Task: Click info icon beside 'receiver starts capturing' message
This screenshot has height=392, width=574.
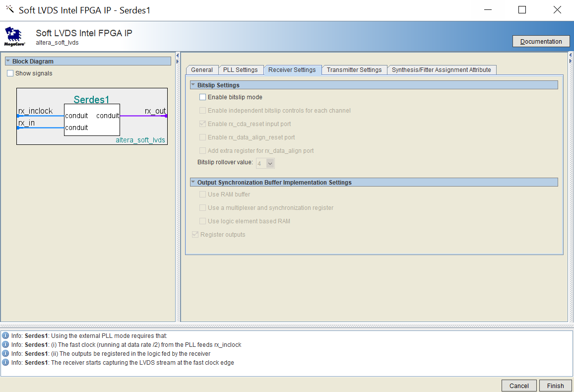Action: tap(5, 363)
